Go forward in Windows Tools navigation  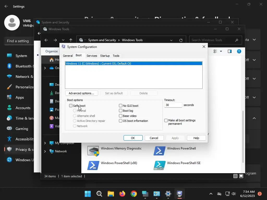pos(55,40)
